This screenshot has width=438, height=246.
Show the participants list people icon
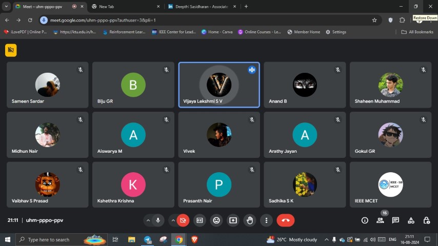point(380,220)
